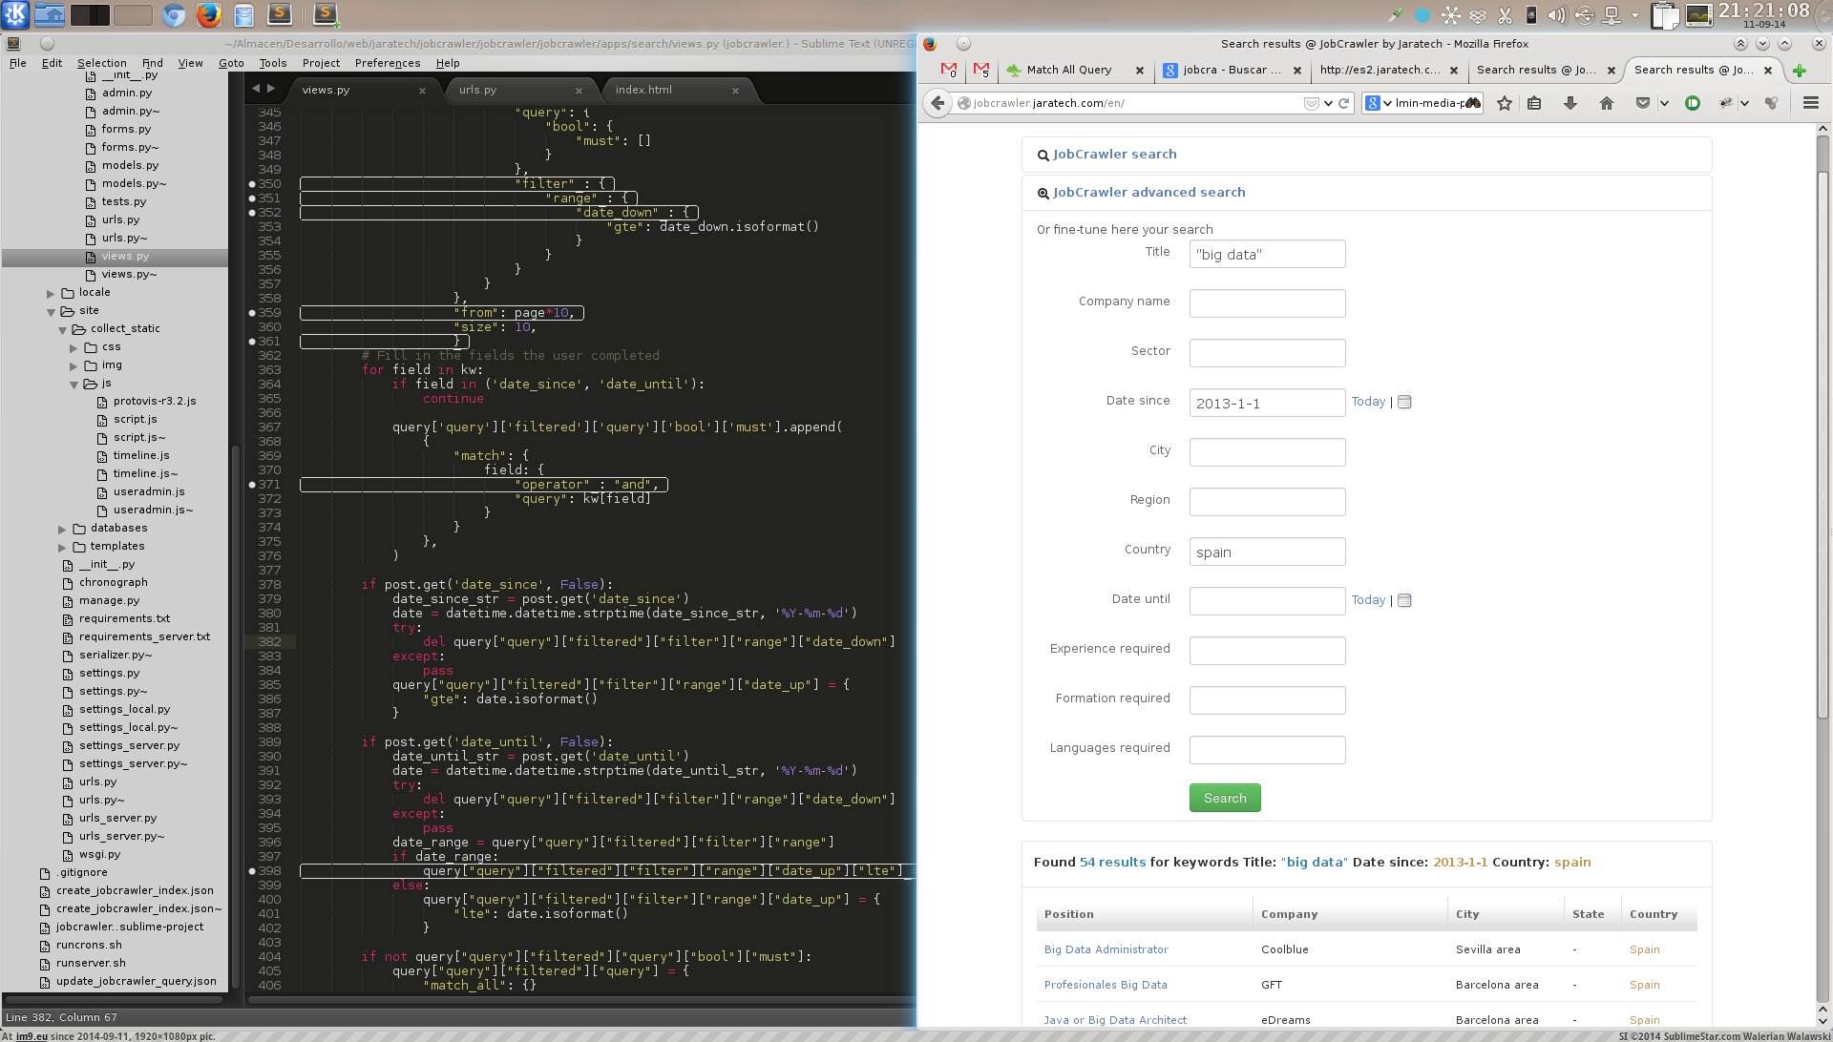1833x1042 pixels.
Task: Open the Firefox hamburger menu
Action: click(x=1810, y=103)
